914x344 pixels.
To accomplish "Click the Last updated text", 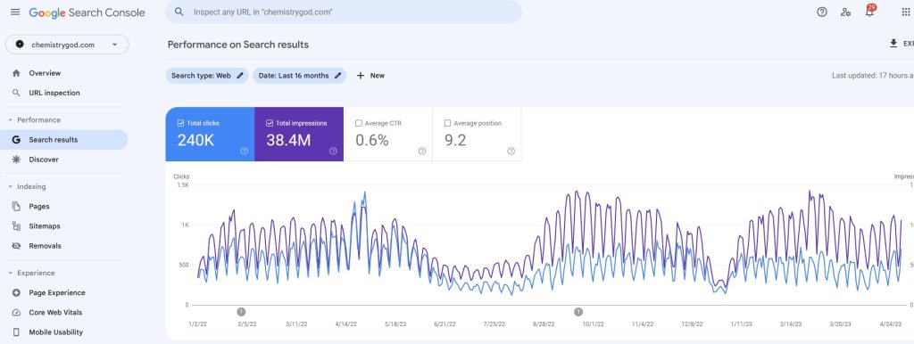I will [x=873, y=76].
